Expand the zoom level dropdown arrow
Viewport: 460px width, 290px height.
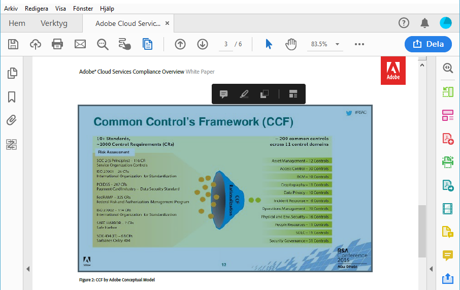tap(337, 44)
